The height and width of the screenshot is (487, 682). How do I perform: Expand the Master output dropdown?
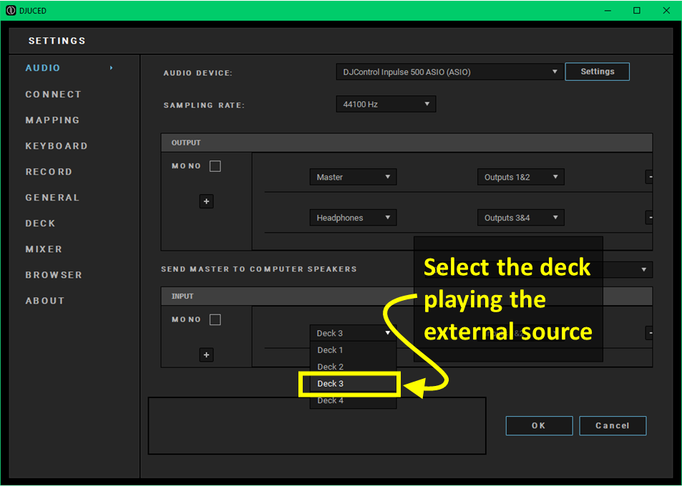click(x=354, y=177)
